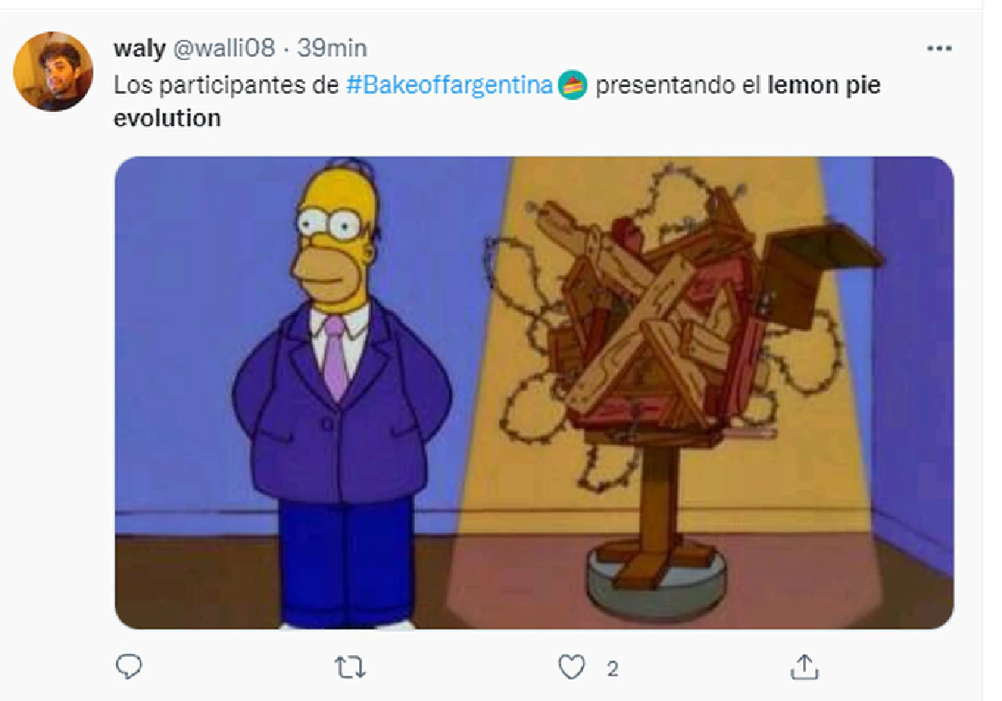Click Homer's purple tie in the meme
1002x701 pixels.
tap(336, 356)
